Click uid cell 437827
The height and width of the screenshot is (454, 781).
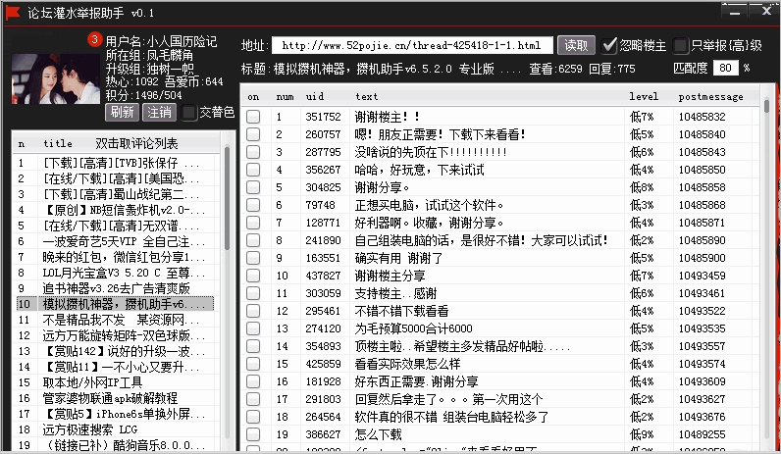click(x=323, y=276)
